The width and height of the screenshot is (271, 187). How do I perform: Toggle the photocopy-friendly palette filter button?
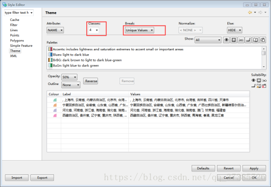[263, 40]
